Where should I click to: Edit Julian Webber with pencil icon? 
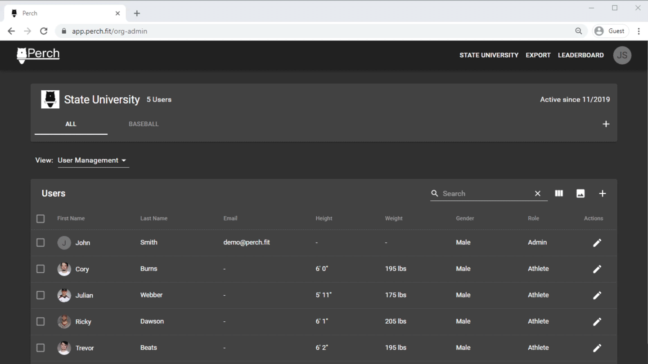[597, 295]
